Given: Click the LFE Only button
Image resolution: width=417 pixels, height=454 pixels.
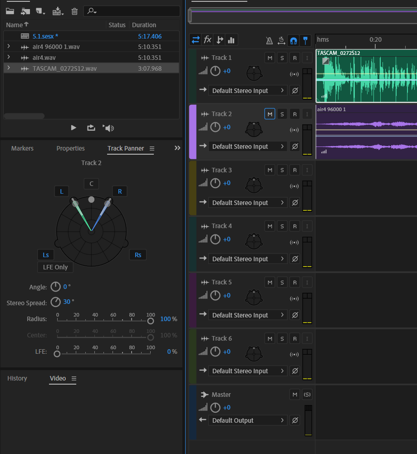Looking at the screenshot, I should click(x=55, y=267).
